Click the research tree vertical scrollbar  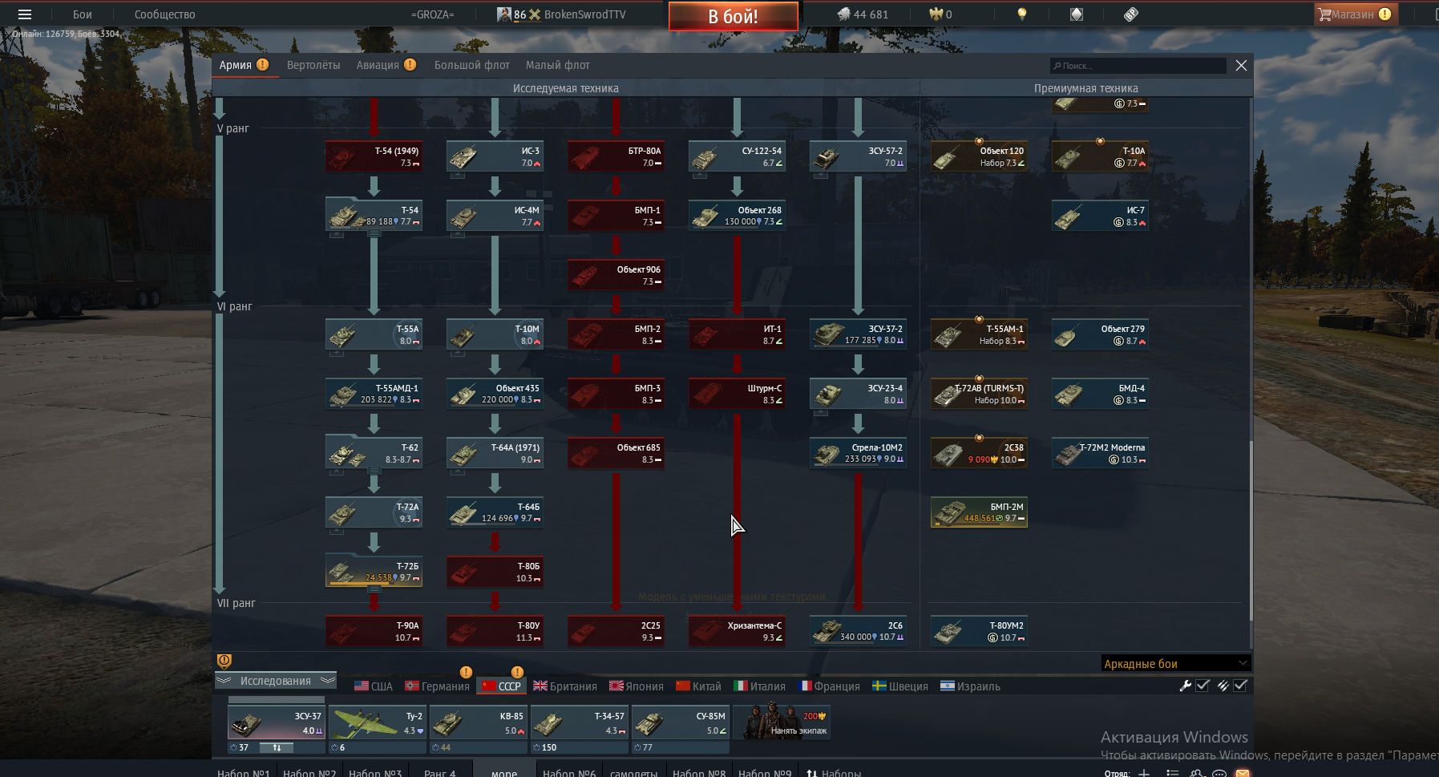(1250, 529)
